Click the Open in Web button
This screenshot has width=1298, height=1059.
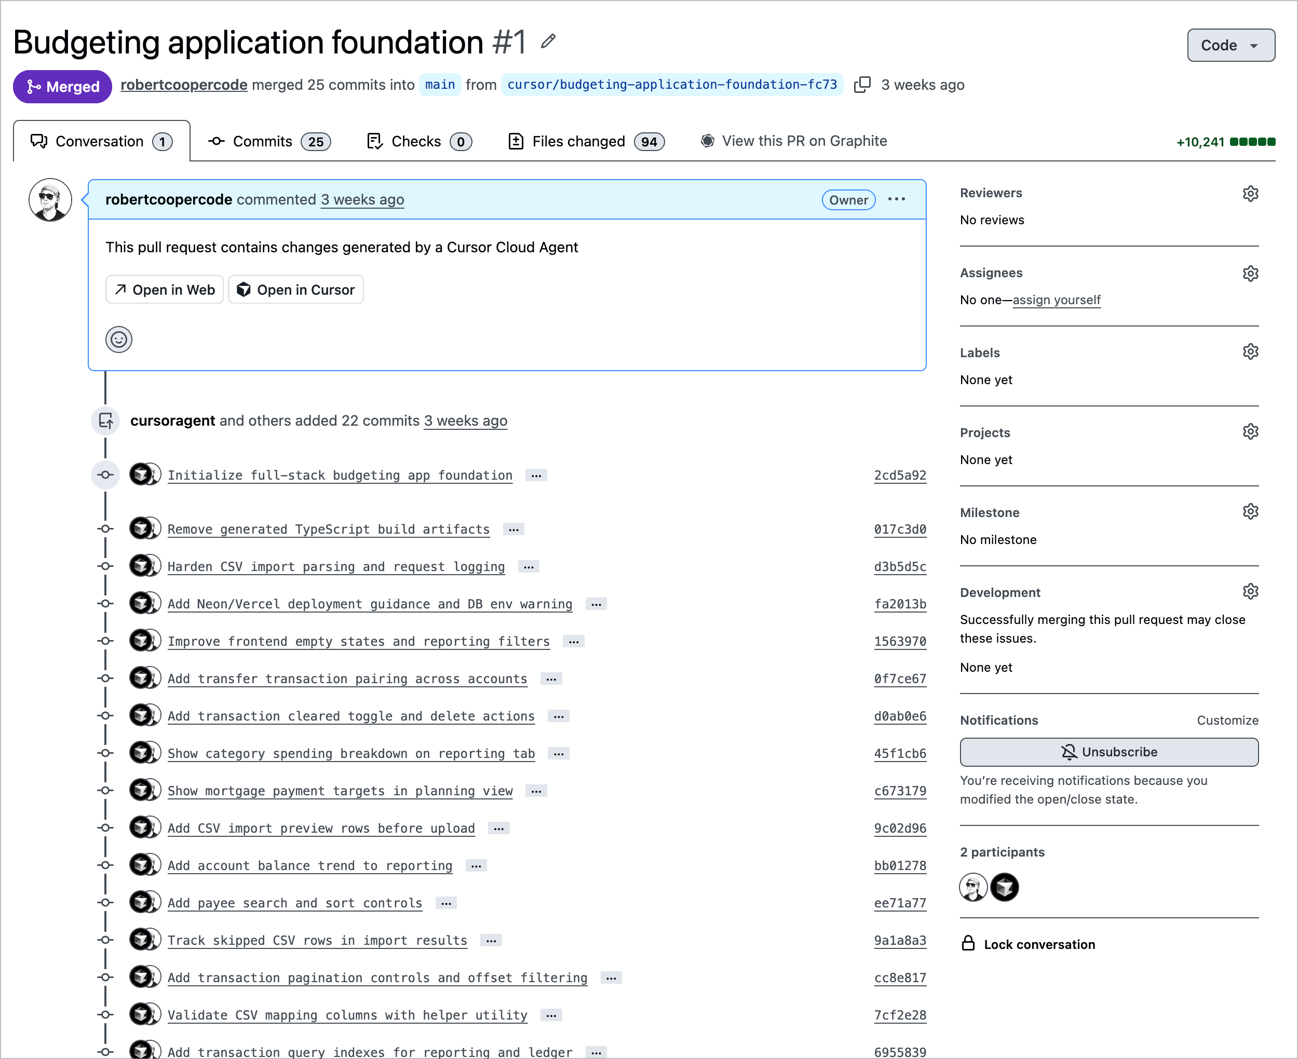coord(164,289)
